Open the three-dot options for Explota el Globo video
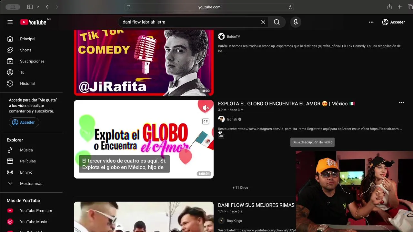The image size is (413, 232). 401,103
